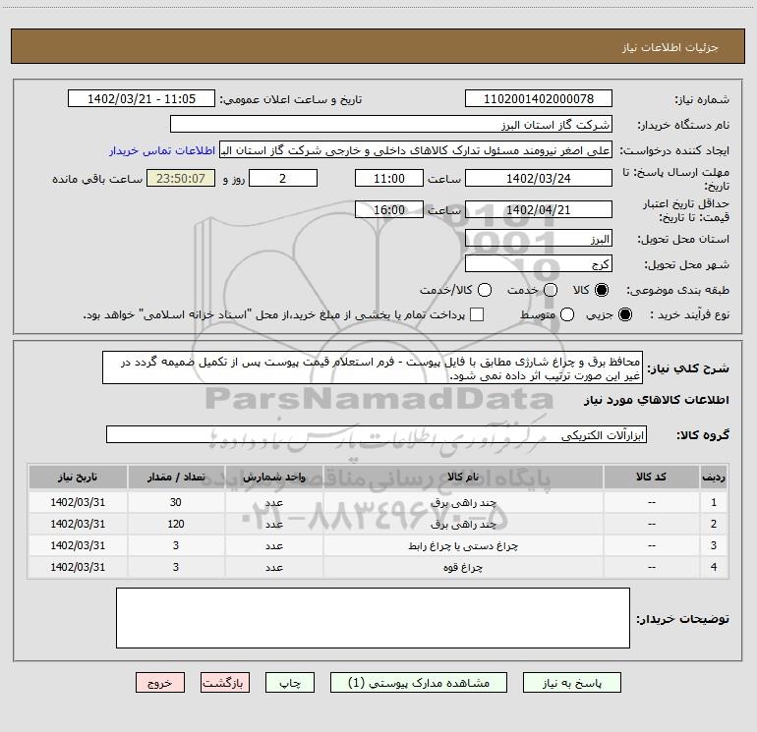Select the جزیی purchase type radio

point(624,314)
